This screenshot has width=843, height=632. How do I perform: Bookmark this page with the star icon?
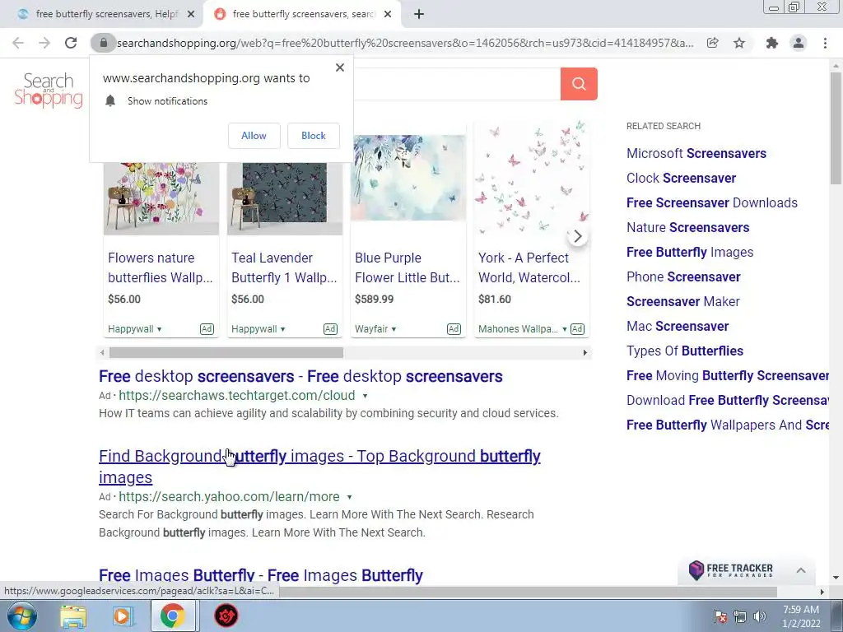pyautogui.click(x=739, y=43)
